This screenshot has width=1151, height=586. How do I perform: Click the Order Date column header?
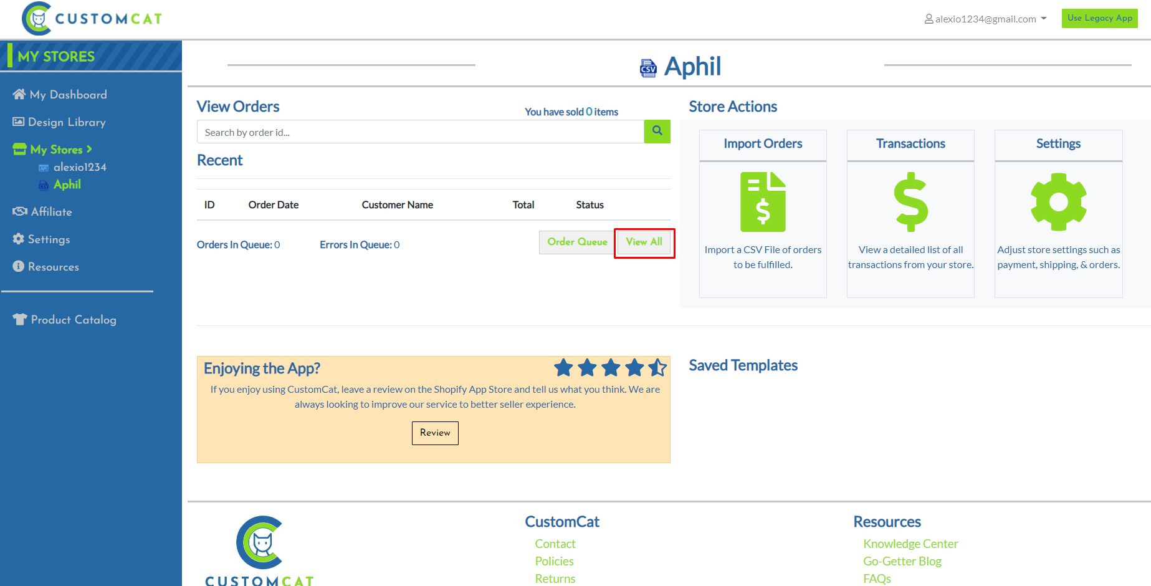(274, 204)
